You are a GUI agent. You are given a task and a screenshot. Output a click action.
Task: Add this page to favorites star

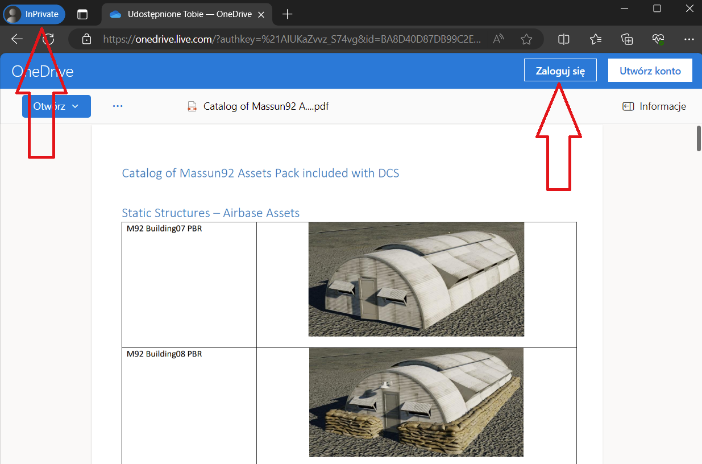(526, 39)
